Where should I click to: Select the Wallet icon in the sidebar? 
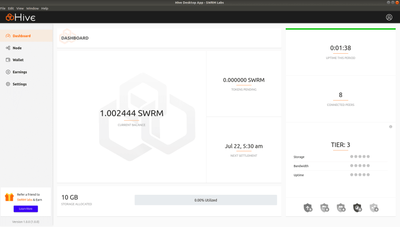tap(8, 60)
